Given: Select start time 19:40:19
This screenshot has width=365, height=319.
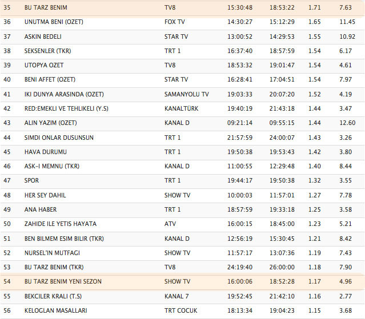Looking at the screenshot, I should click(240, 108).
